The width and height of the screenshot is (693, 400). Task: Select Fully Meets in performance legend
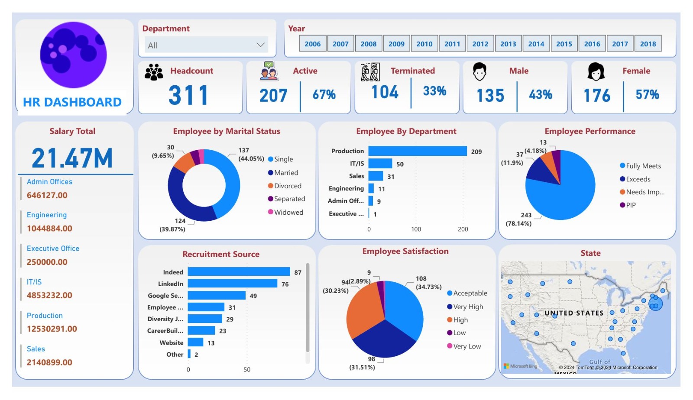point(643,166)
